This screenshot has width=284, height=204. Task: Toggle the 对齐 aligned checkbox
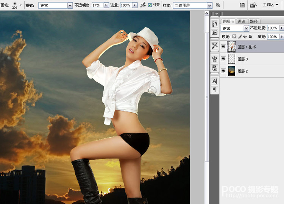[150, 5]
